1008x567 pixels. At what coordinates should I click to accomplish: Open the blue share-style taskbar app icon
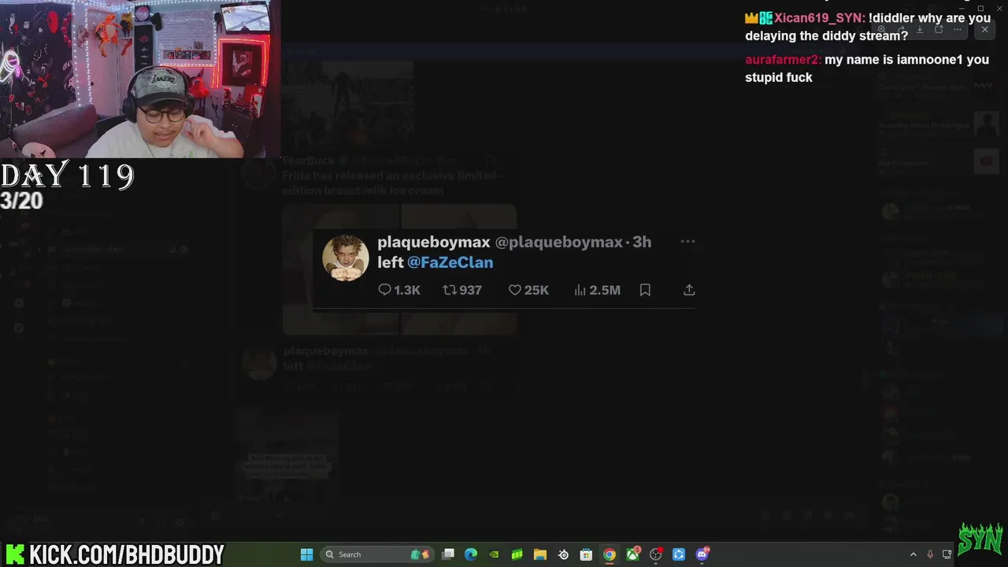pyautogui.click(x=679, y=554)
